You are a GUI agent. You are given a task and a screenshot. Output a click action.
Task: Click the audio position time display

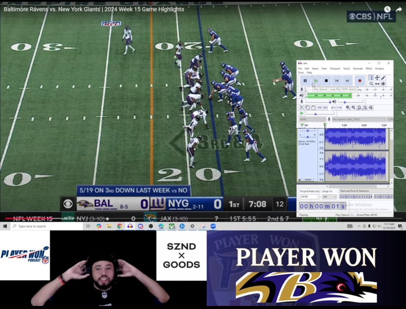point(323,206)
